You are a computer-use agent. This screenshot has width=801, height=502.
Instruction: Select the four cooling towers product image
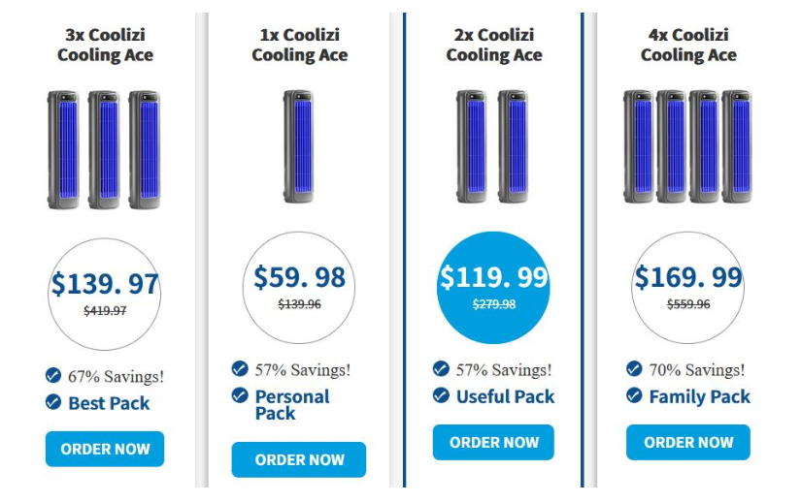click(688, 146)
